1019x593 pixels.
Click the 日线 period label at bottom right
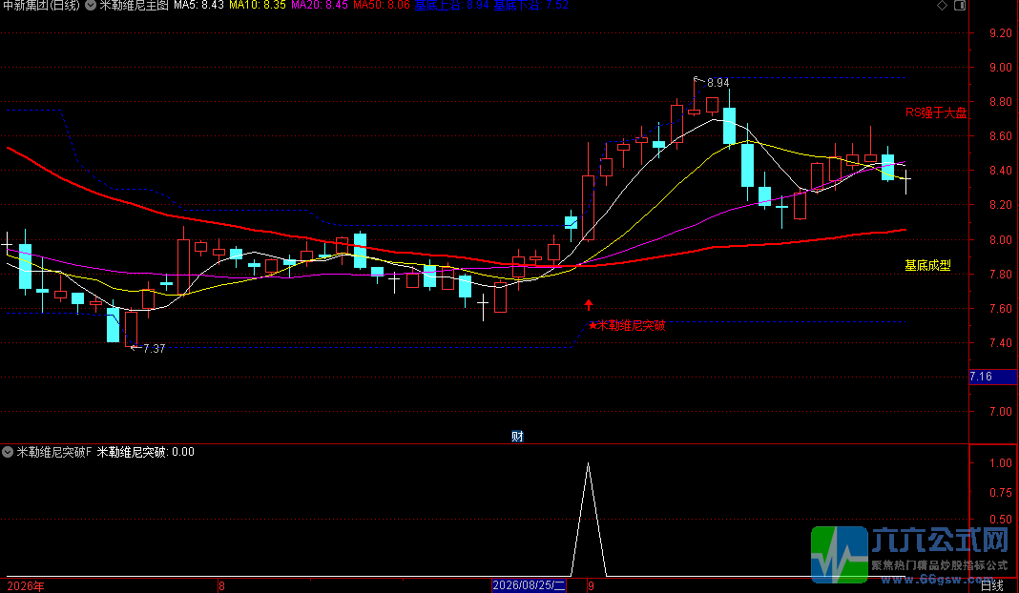click(991, 586)
